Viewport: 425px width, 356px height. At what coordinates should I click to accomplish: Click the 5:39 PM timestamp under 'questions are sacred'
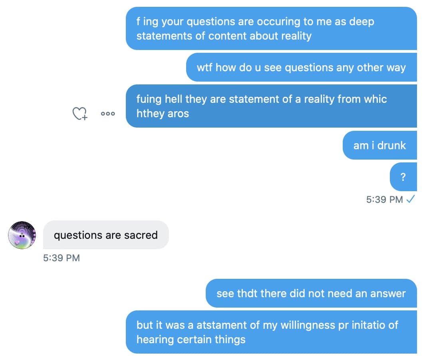tap(62, 258)
